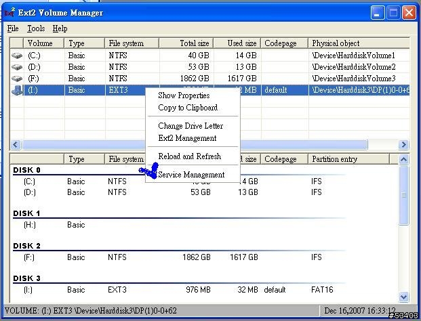This screenshot has height=321, width=421.
Task: Choose Reload and Refresh menu entry
Action: (x=190, y=156)
